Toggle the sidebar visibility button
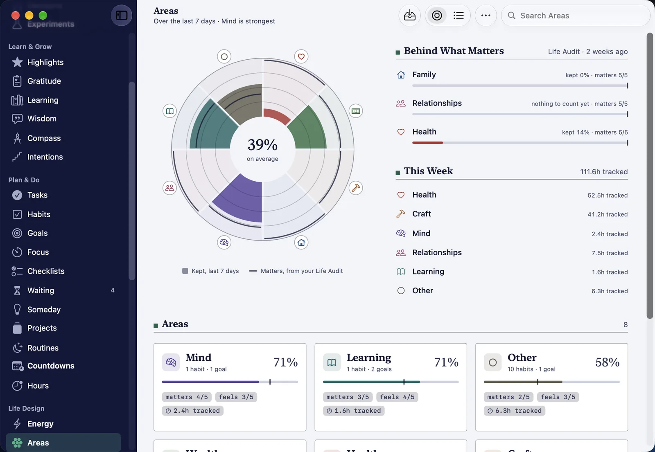The width and height of the screenshot is (655, 452). click(122, 16)
